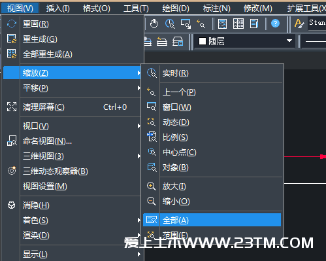Click the layer previous icon with arrow
Screen dimensions: 326x261
162,41
